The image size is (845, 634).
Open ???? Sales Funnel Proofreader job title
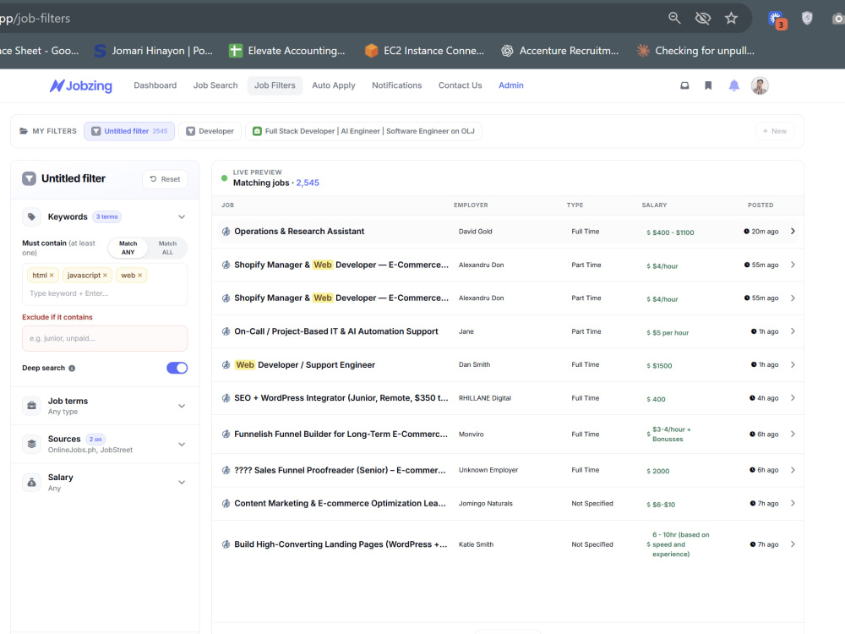(x=340, y=470)
